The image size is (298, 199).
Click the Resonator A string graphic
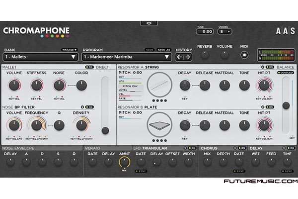pos(159,85)
